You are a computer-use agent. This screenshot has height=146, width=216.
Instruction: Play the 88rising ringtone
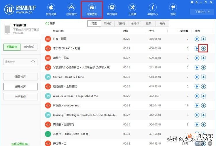click(x=197, y=115)
